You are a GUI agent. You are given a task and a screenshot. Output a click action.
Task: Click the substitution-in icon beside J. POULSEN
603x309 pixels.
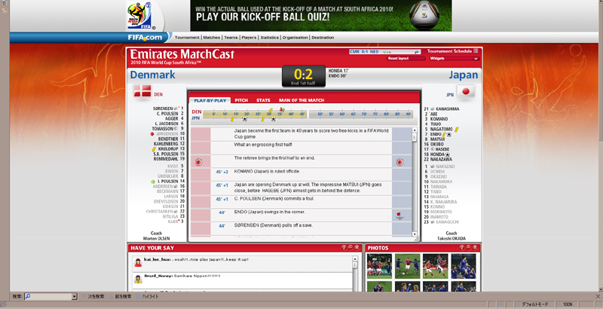[153, 181]
